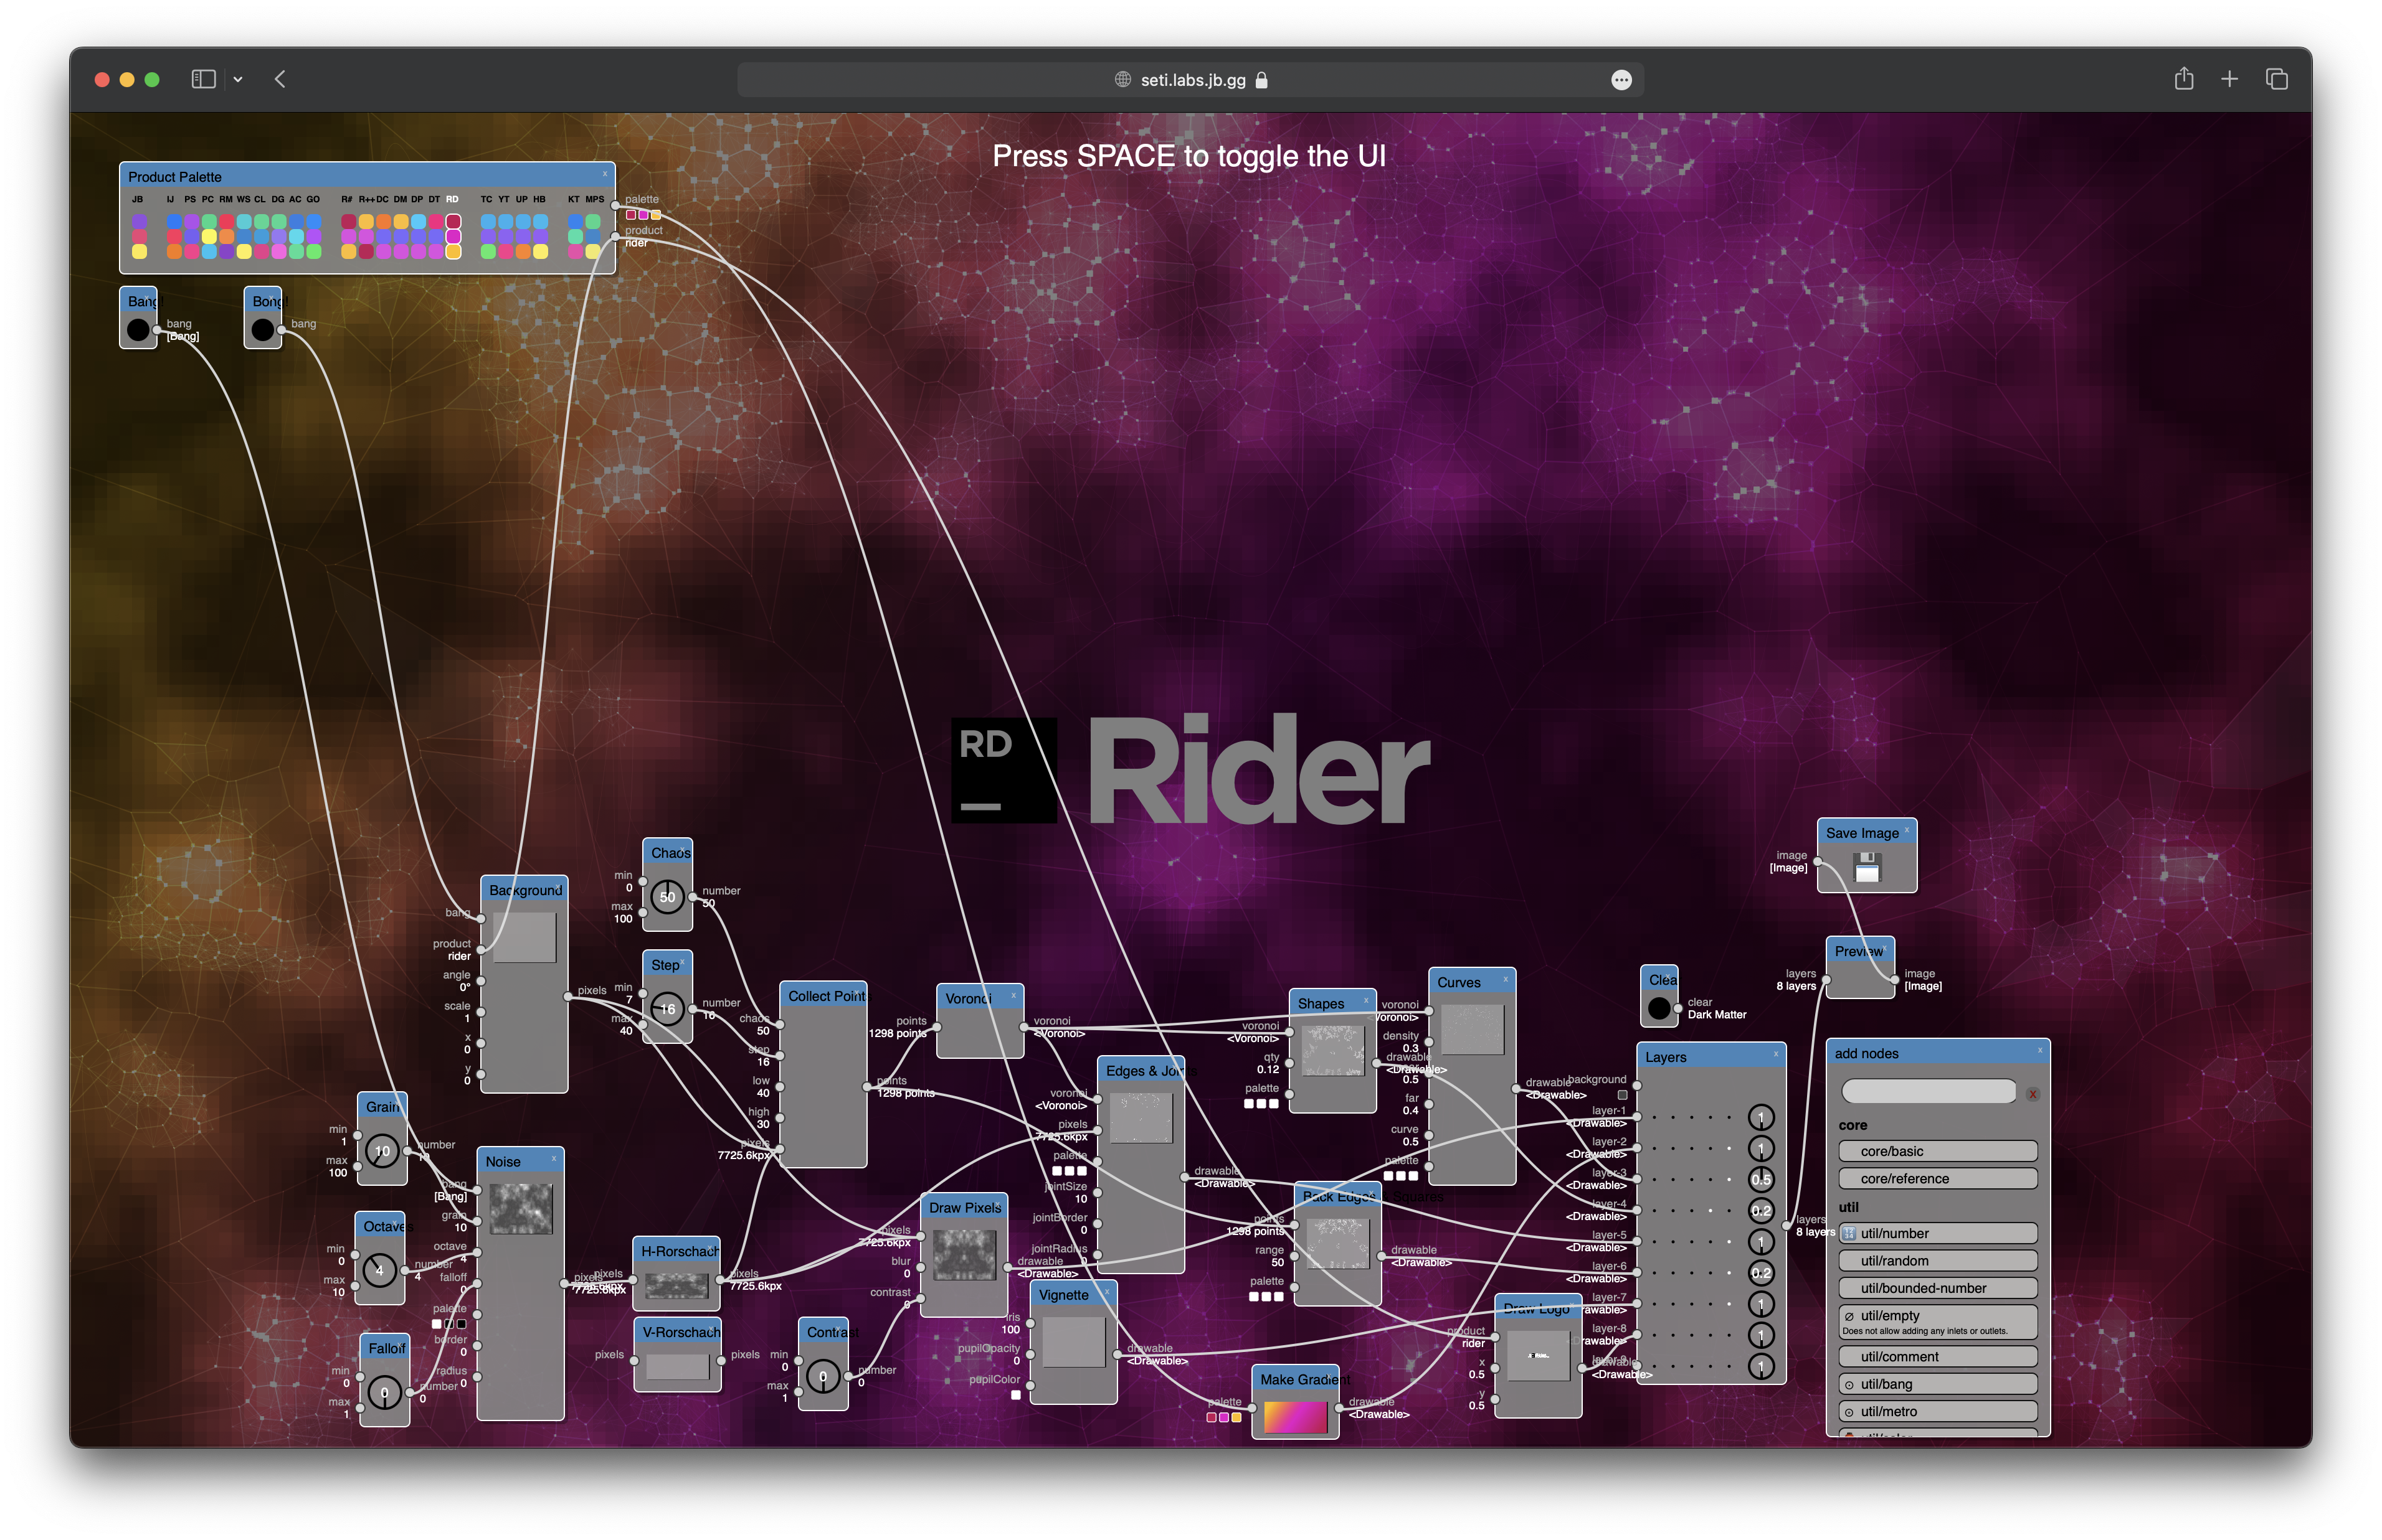Click the layer-3 opacity knob in Layers
The width and height of the screenshot is (2382, 1540).
click(1761, 1180)
